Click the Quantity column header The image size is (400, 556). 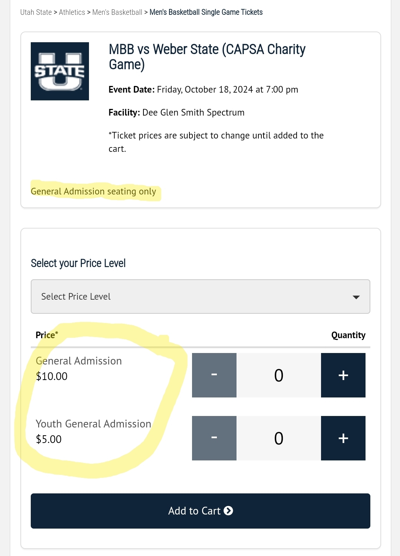(x=348, y=335)
